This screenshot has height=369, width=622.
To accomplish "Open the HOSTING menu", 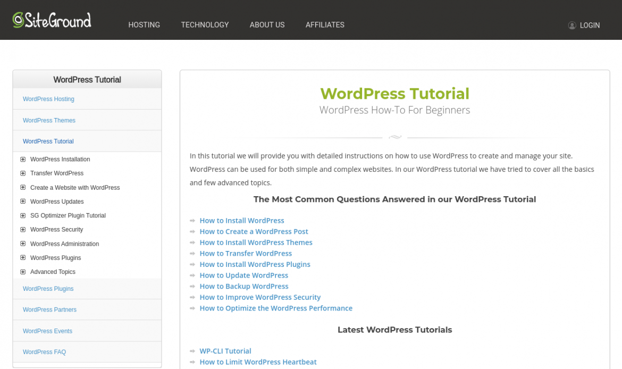I will tap(144, 24).
